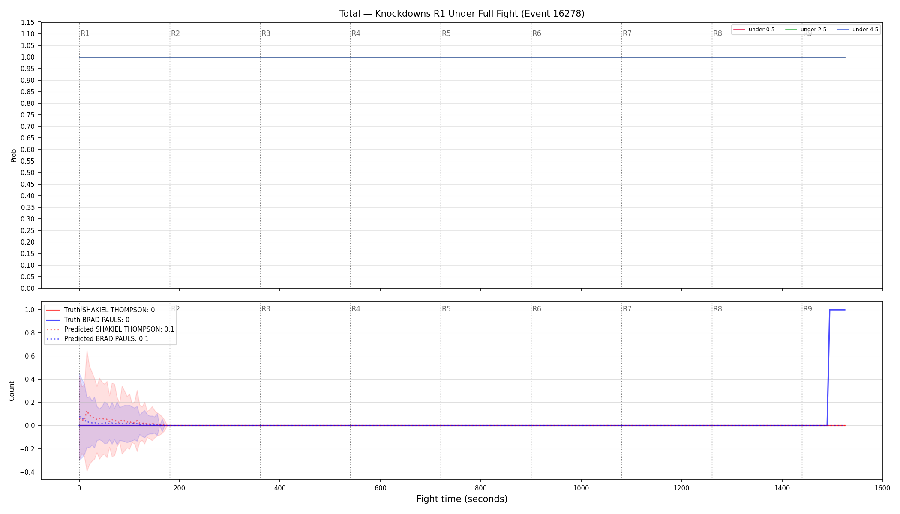Click the 'Prob' y-axis label
Image resolution: width=900 pixels, height=514 pixels.
pos(13,155)
